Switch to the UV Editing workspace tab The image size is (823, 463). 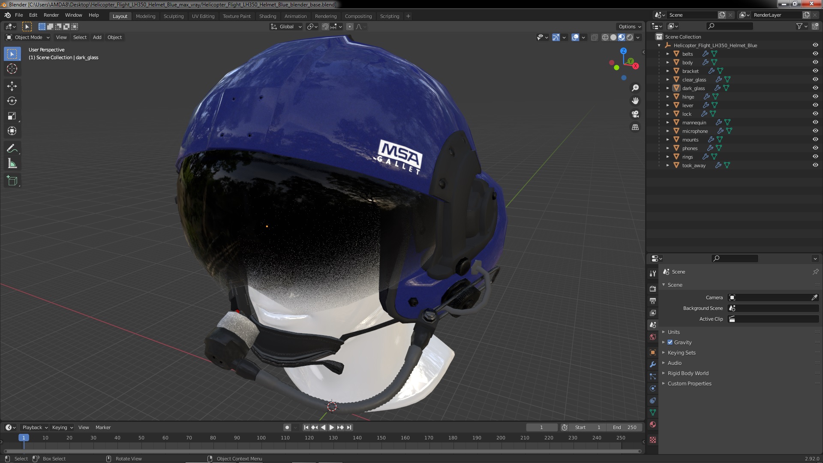coord(203,16)
